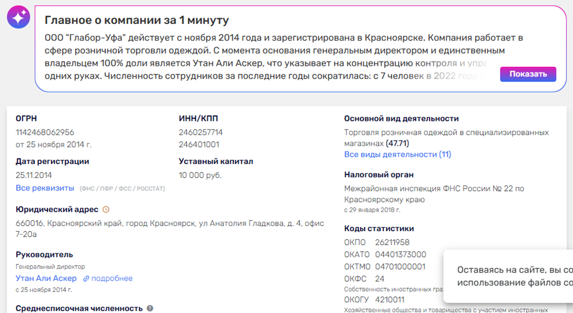
Task: Click the ОКПО code 26211958
Action: point(393,242)
